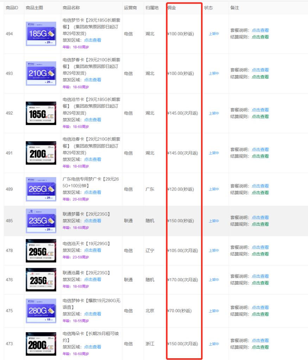
Task: View 禁发区域 link for product 492
Action: pos(93,120)
